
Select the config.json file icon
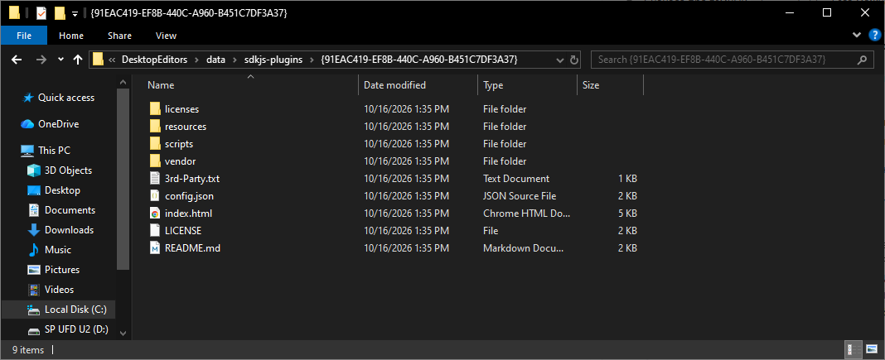coord(155,196)
